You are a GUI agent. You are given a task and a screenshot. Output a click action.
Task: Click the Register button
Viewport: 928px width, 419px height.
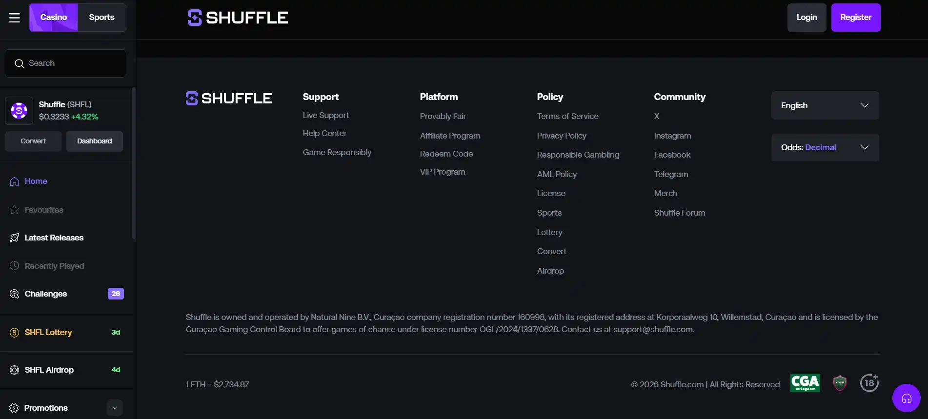(x=855, y=18)
